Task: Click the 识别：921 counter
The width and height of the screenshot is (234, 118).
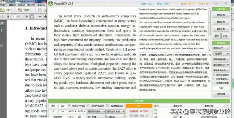Action: 147,4
